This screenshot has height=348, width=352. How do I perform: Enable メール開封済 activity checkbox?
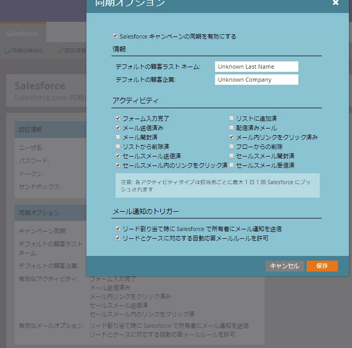point(118,137)
